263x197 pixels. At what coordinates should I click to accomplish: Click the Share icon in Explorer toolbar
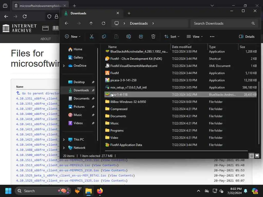(141, 36)
